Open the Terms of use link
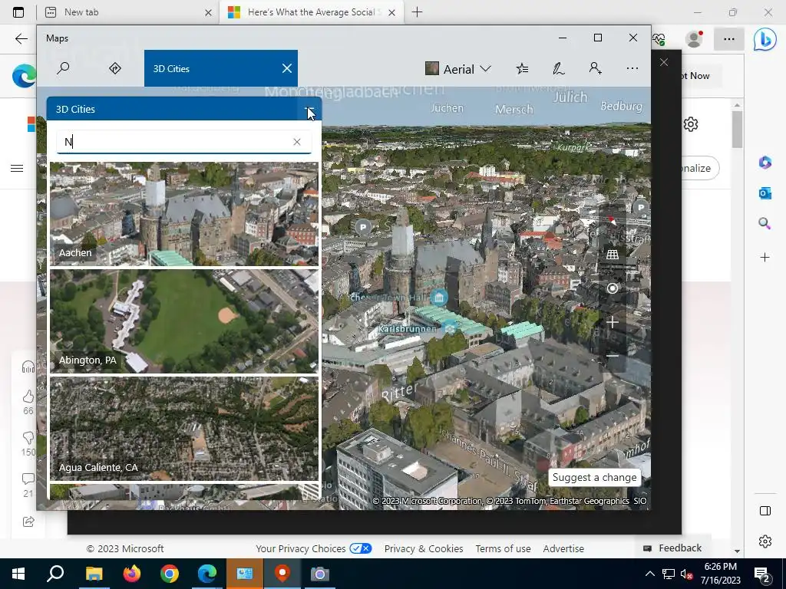This screenshot has width=786, height=589. tap(503, 548)
